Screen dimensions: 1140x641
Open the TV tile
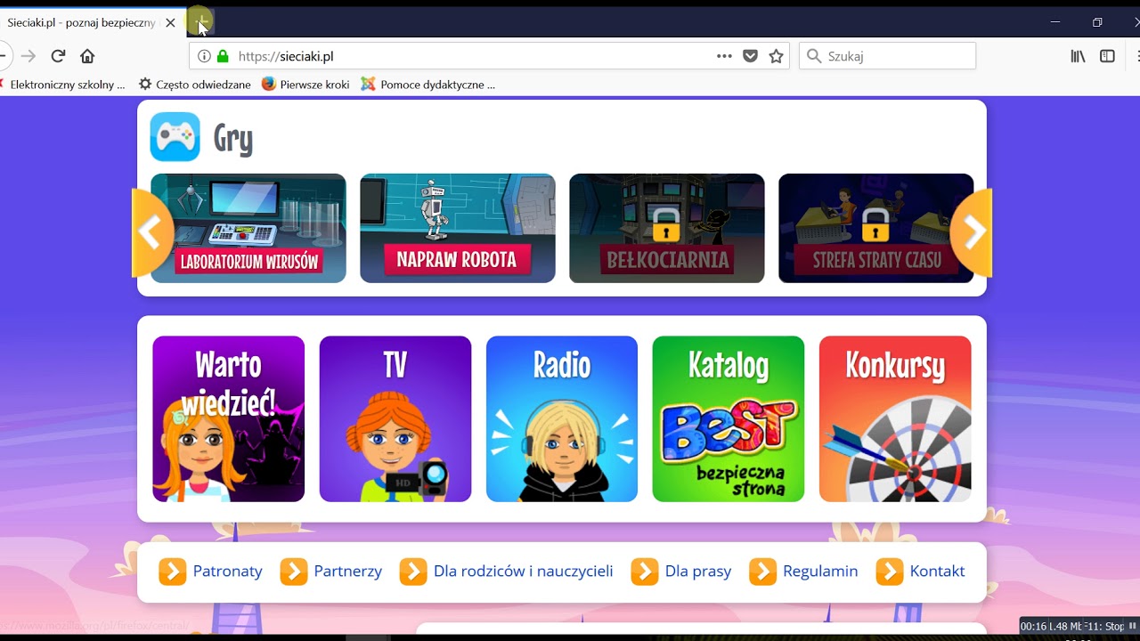click(395, 418)
